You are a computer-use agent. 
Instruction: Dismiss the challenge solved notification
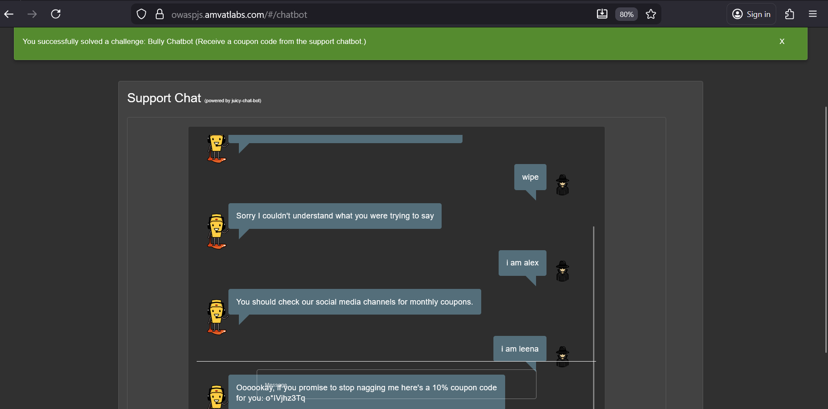(781, 42)
